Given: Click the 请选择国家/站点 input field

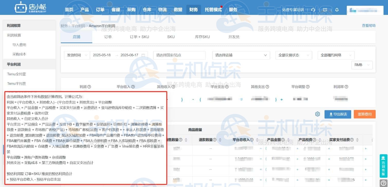Looking at the screenshot, I should click(179, 55).
